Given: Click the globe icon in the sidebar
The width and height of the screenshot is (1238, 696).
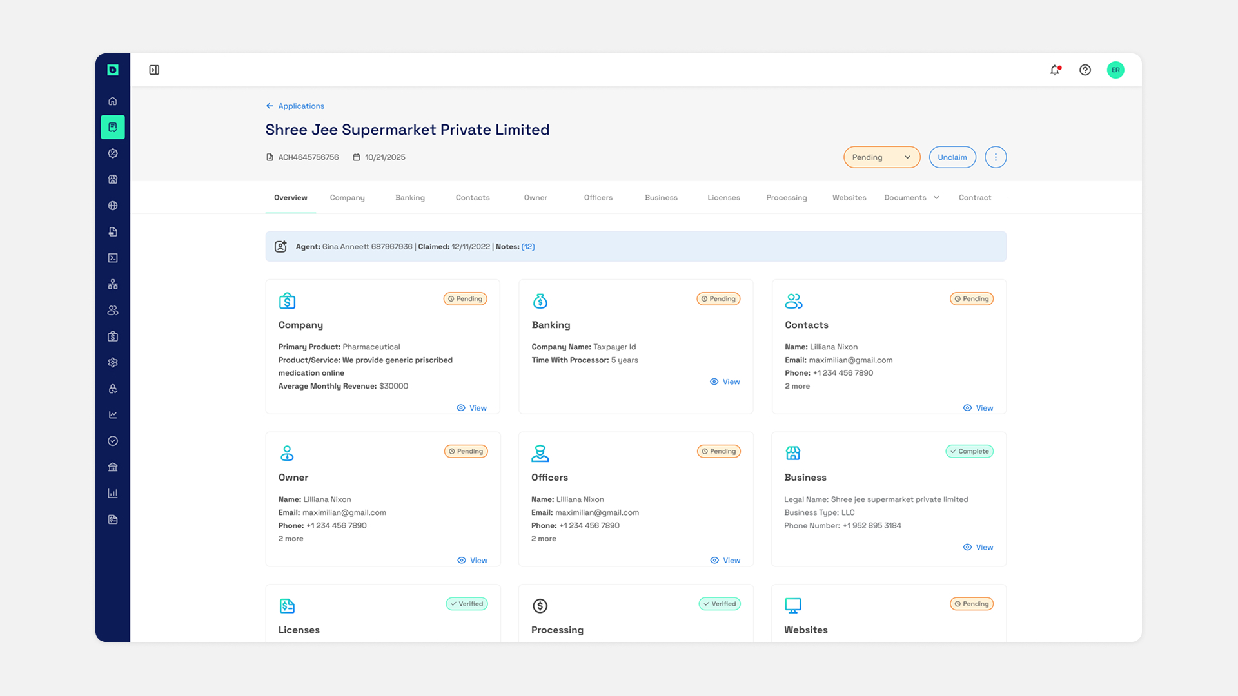Looking at the screenshot, I should click(x=113, y=206).
